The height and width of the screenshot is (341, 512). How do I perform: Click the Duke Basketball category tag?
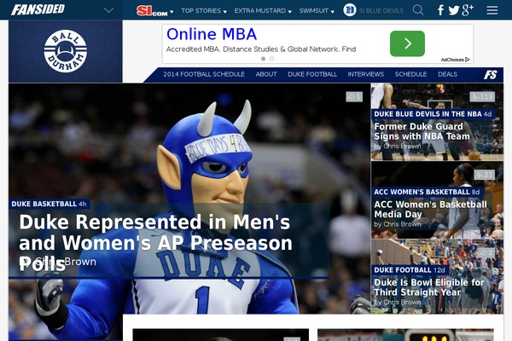(x=49, y=204)
